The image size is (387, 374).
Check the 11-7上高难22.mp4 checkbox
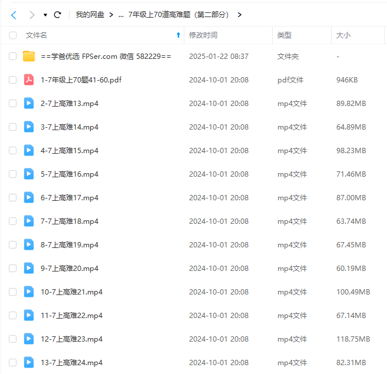coord(12,315)
